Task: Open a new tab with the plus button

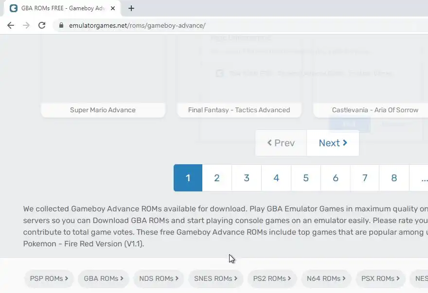Action: point(131,8)
